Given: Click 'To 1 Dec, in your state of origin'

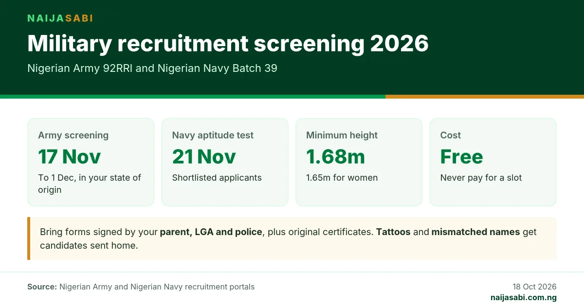Looking at the screenshot, I should [90, 184].
